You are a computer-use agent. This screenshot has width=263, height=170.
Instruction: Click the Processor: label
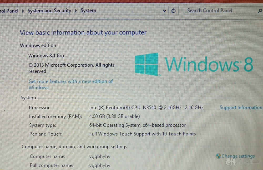point(40,108)
